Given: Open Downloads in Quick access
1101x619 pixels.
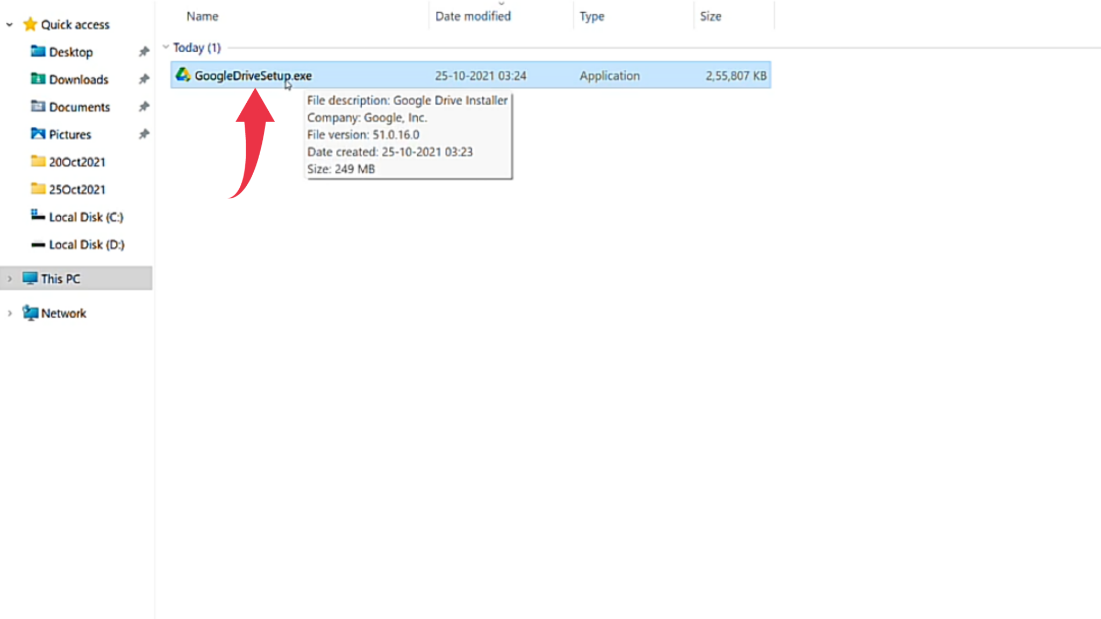Looking at the screenshot, I should point(78,80).
